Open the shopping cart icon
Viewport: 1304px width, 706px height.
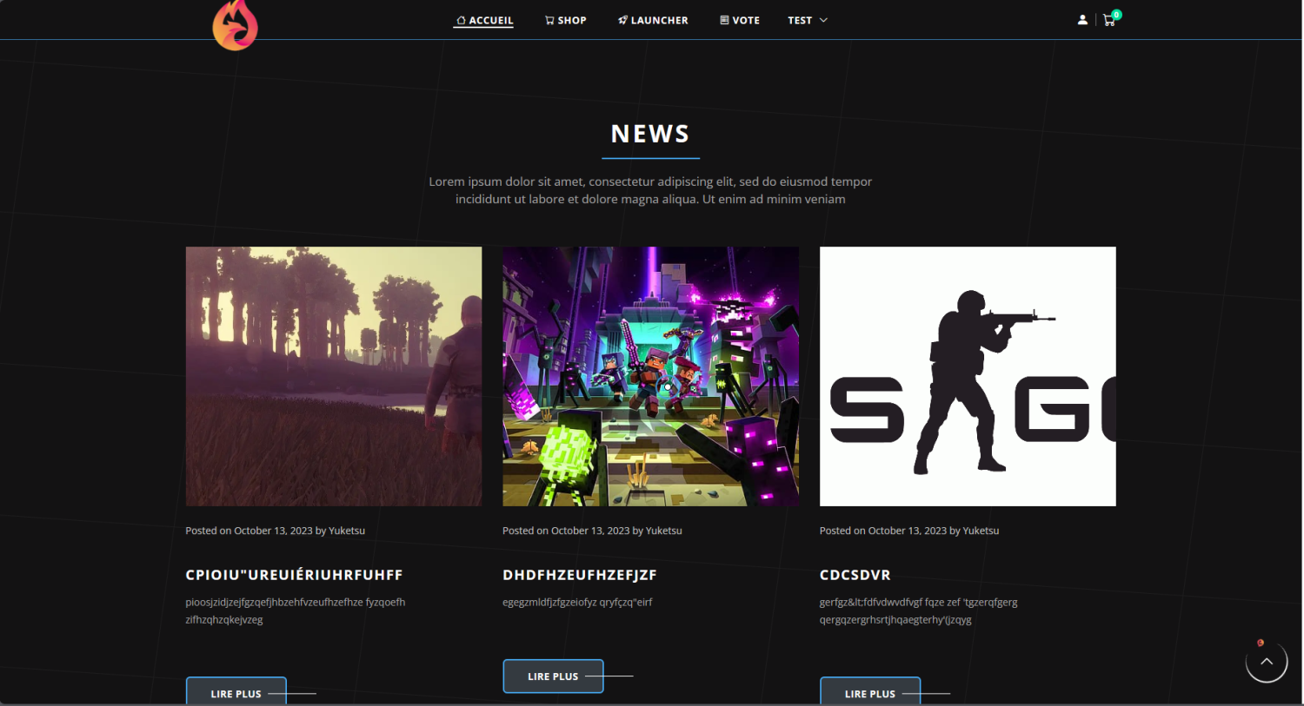click(1109, 20)
